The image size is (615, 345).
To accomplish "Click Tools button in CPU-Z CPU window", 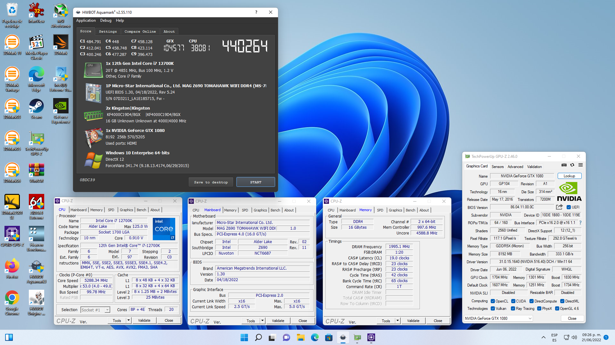I will coord(117,320).
